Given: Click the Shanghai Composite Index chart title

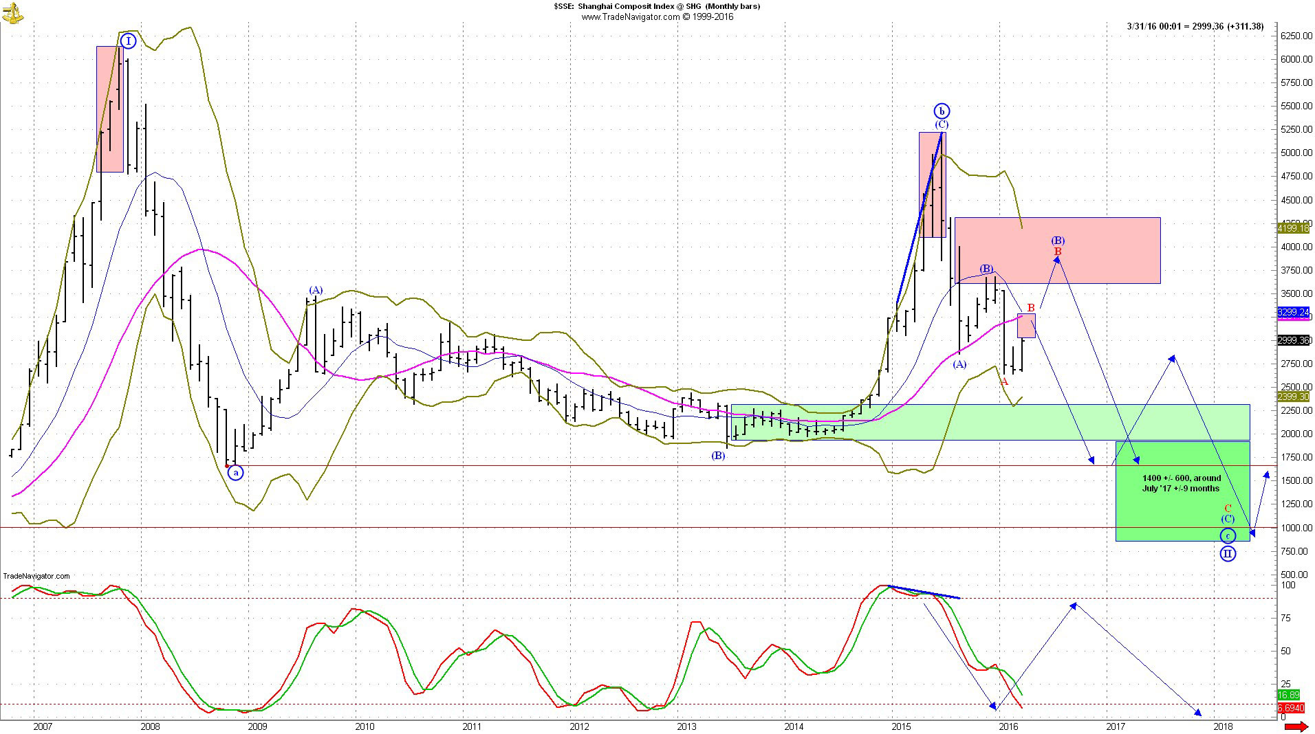Looking at the screenshot, I should (657, 6).
